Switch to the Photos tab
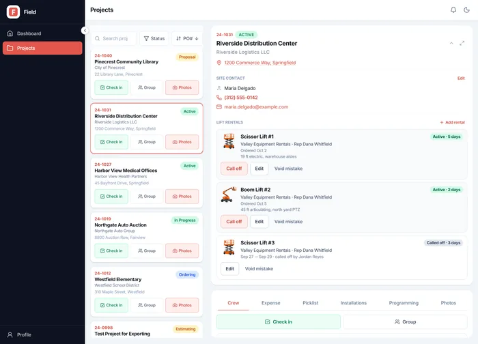This screenshot has width=478, height=344. 449,303
